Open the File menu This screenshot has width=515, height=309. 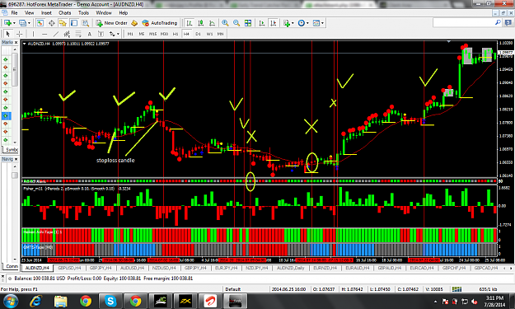pyautogui.click(x=15, y=13)
